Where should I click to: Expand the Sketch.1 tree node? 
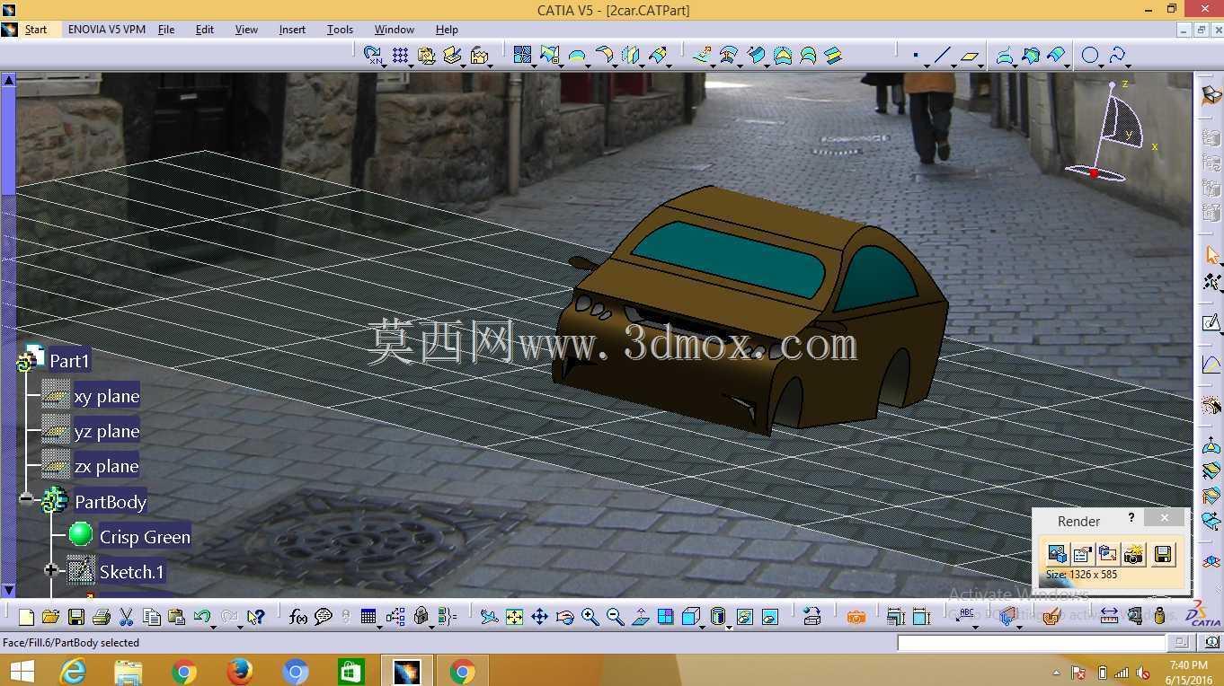coord(51,569)
